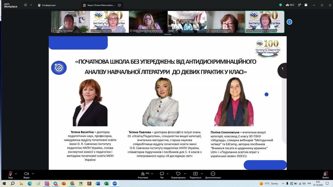Unmute the microphone with the Звук button
This screenshot has height=187, width=333.
pos(10,175)
